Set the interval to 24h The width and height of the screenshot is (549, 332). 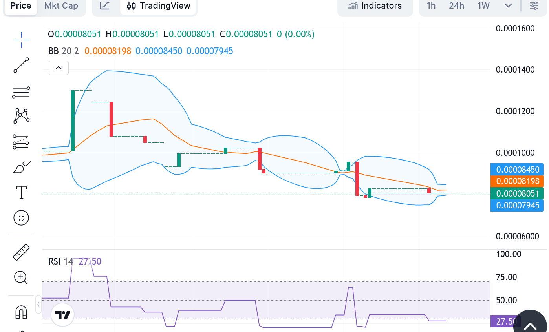click(x=456, y=6)
